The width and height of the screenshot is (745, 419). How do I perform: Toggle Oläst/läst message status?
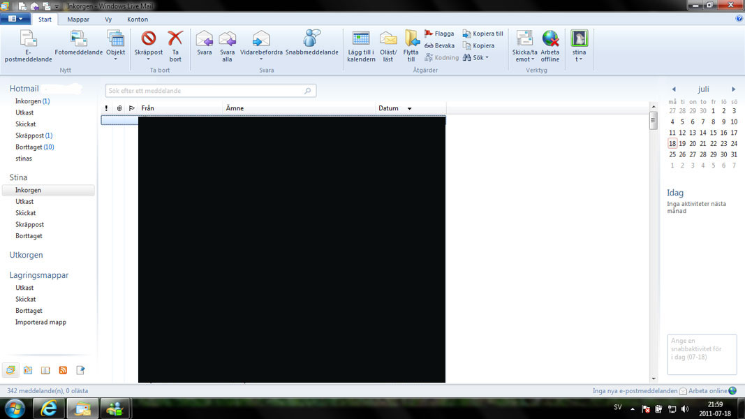[x=388, y=39]
